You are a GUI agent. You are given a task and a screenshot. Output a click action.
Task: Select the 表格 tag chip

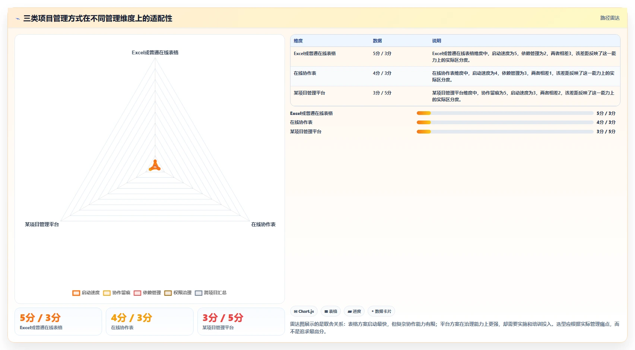[x=331, y=311]
